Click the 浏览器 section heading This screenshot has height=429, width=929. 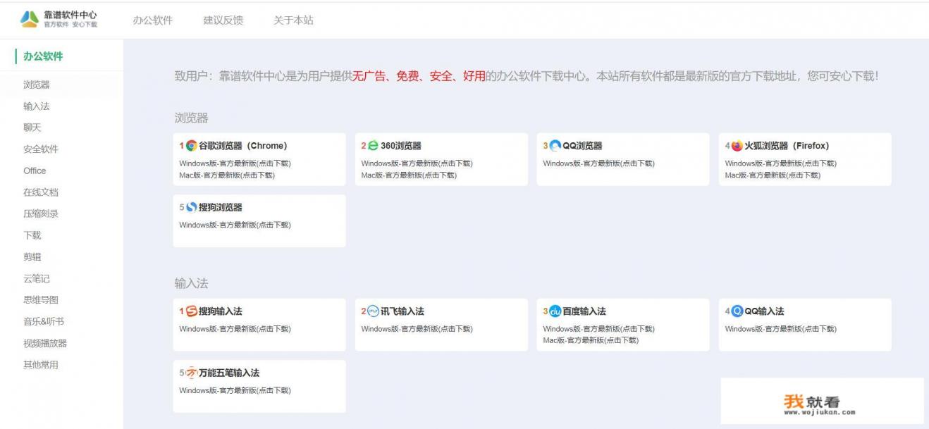[x=192, y=118]
